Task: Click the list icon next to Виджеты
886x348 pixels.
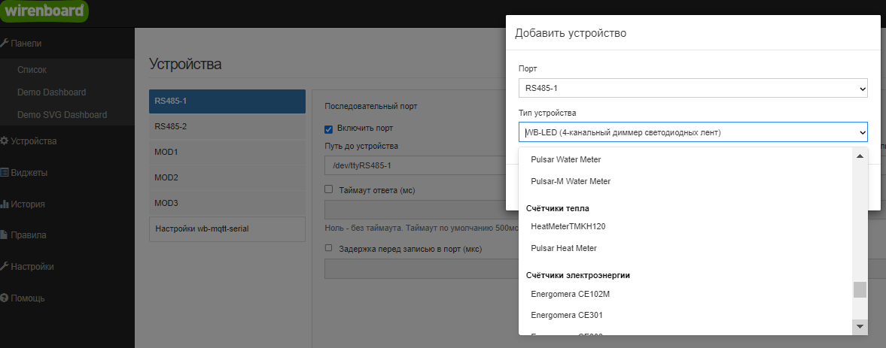Action: click(x=5, y=173)
